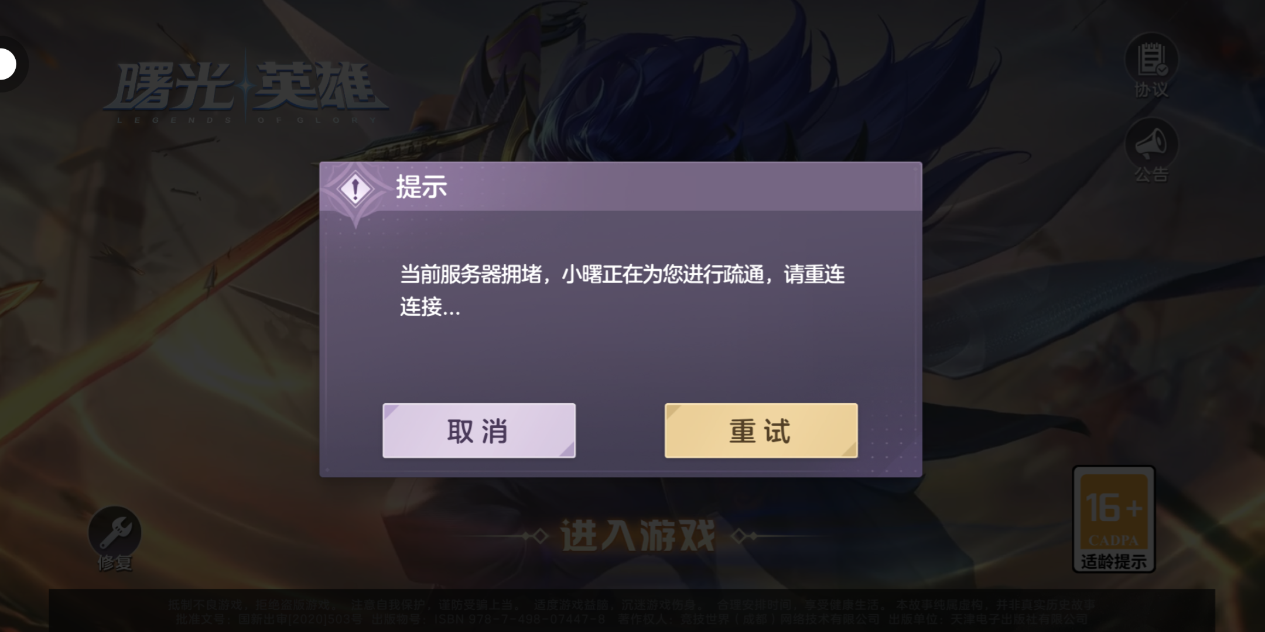This screenshot has height=632, width=1265.
Task: Click the 提示 dialog title text
Action: [x=421, y=187]
